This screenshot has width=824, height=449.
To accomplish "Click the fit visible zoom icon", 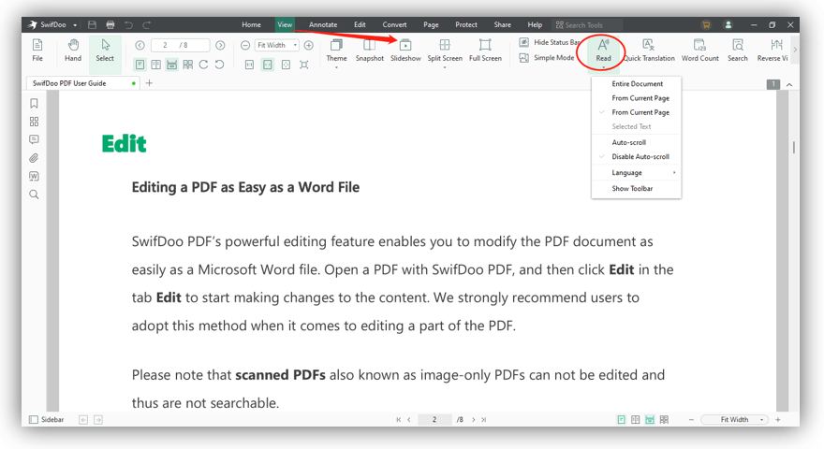I will [303, 65].
